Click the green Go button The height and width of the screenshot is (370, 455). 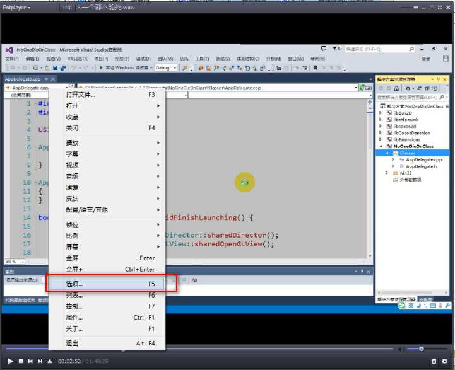[366, 88]
